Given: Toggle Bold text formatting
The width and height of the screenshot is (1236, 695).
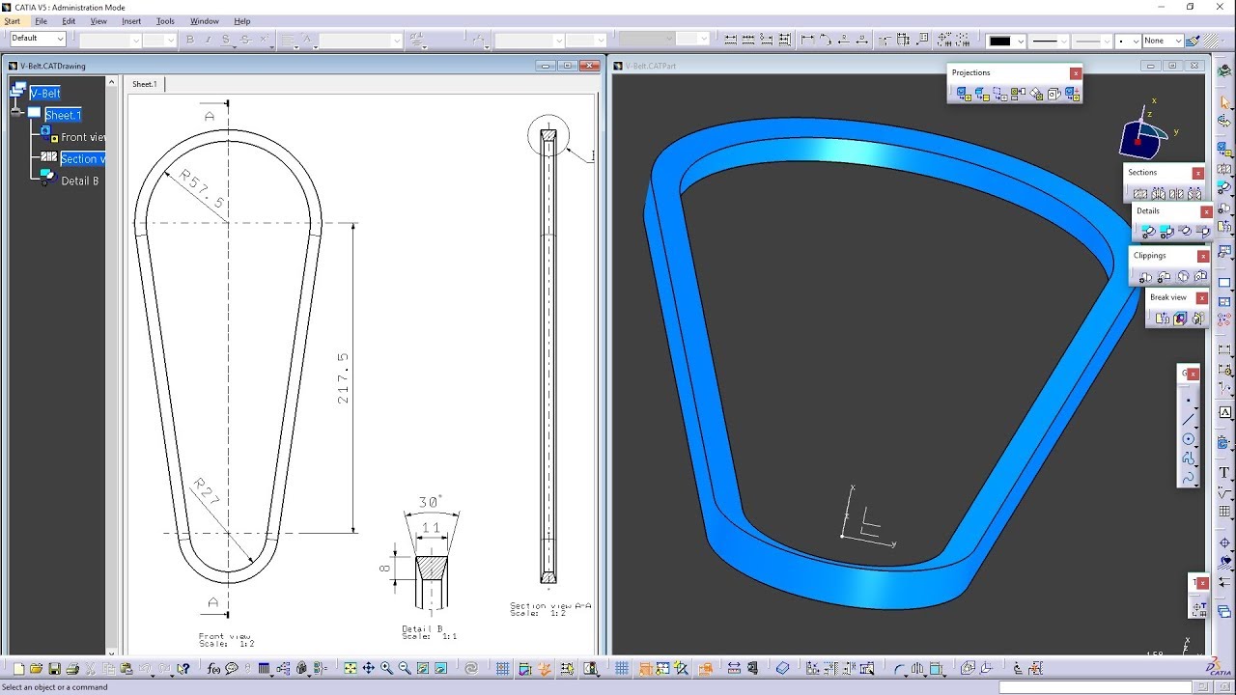Looking at the screenshot, I should tap(189, 40).
